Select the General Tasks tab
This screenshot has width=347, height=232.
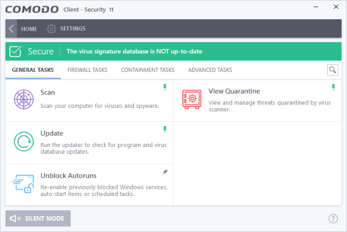pos(33,70)
